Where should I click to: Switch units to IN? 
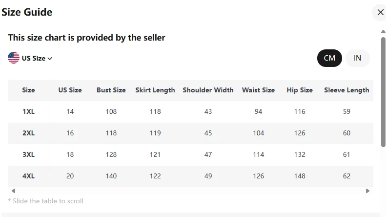point(357,58)
